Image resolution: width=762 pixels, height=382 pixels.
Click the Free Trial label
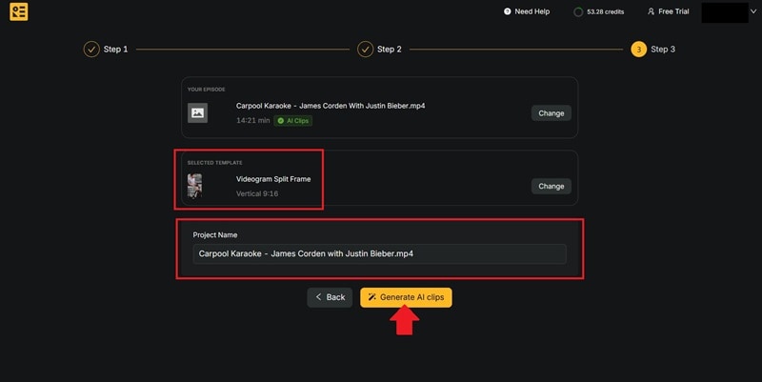click(673, 11)
